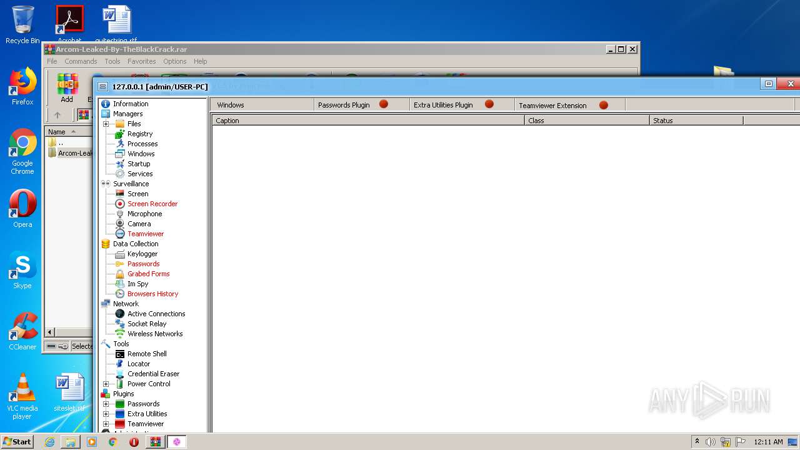Sort by the Class column header
This screenshot has height=450, width=800.
coord(587,121)
